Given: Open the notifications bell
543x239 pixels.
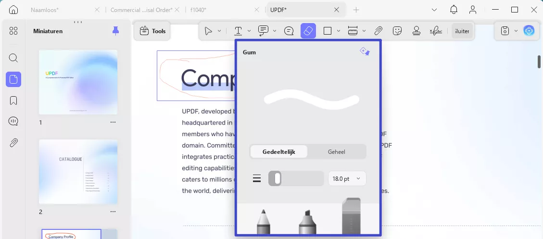Looking at the screenshot, I should tap(454, 10).
